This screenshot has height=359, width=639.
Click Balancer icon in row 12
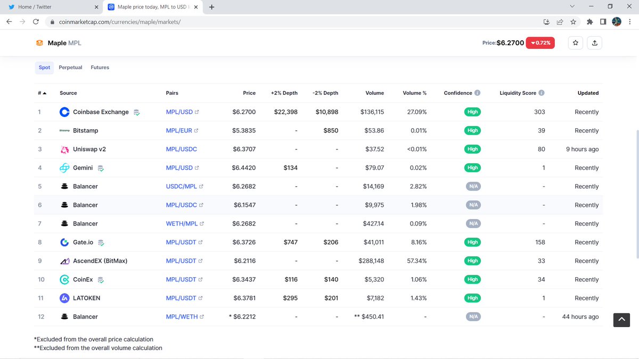tap(64, 317)
